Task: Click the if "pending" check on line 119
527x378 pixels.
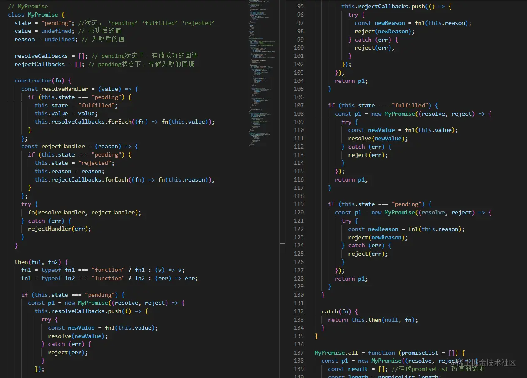Action: pyautogui.click(x=380, y=204)
